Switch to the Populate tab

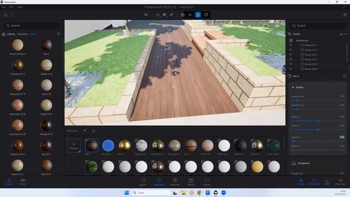click(175, 182)
